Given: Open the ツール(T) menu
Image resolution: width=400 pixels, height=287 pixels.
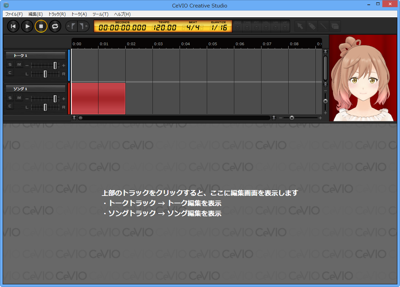Looking at the screenshot, I should point(101,14).
